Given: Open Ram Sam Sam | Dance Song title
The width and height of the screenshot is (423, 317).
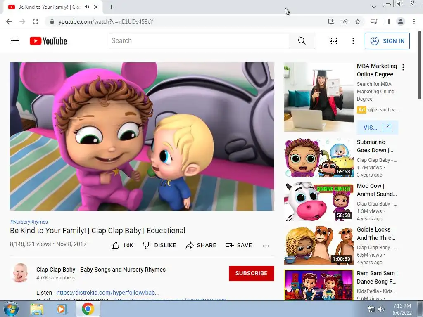Looking at the screenshot, I should click(x=377, y=277).
